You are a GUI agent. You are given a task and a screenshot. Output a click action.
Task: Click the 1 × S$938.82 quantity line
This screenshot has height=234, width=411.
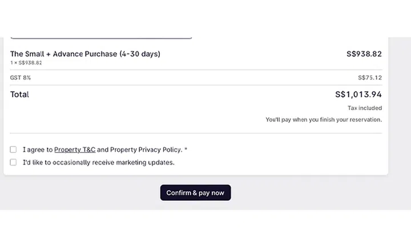pos(26,63)
